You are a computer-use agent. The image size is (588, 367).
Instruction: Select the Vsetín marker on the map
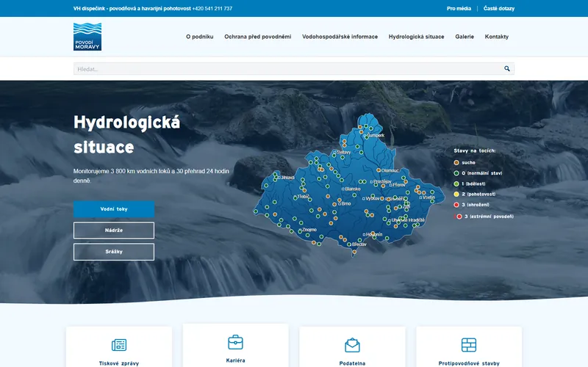pos(420,197)
